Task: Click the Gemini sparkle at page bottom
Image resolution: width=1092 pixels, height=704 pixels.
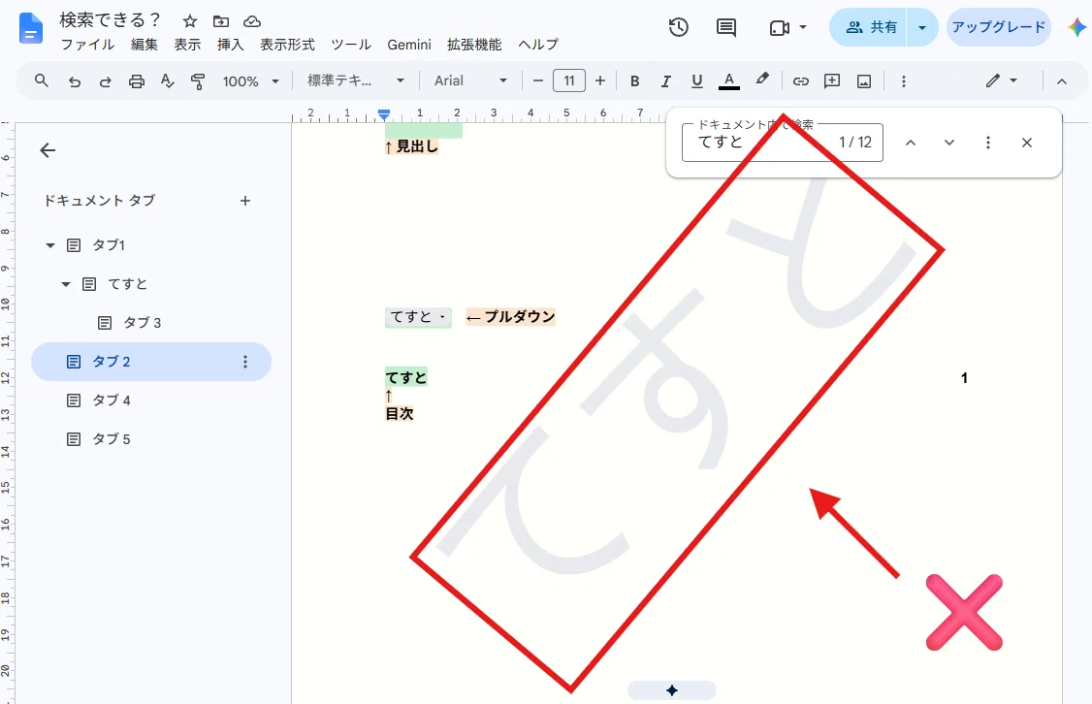Action: click(x=671, y=690)
